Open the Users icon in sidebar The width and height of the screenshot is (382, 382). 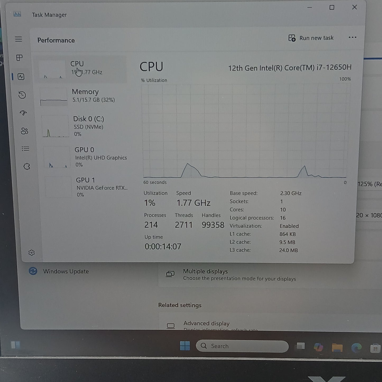point(24,131)
